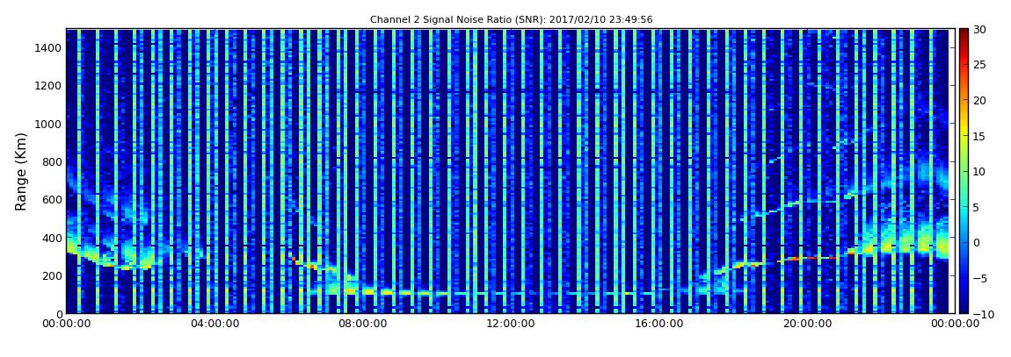Click the 04:00:00 time axis label
The height and width of the screenshot is (357, 1011).
214,324
